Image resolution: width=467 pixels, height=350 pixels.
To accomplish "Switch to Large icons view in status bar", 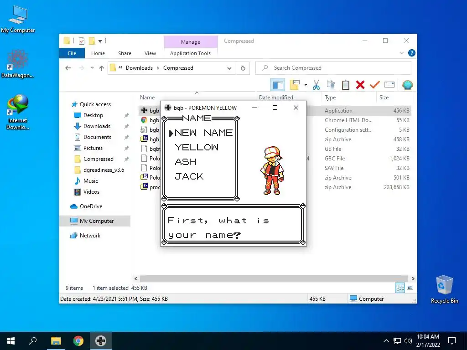I will click(410, 288).
